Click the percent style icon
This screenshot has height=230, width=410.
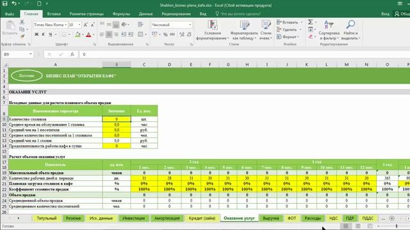[165, 34]
